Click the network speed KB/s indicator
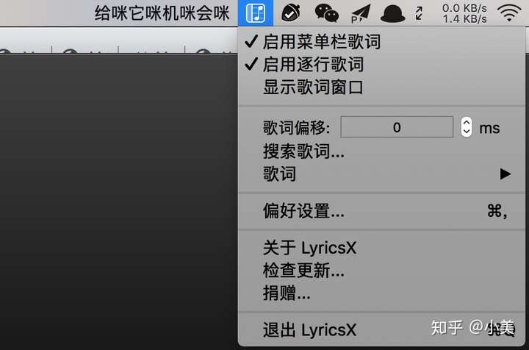The height and width of the screenshot is (350, 529). click(464, 13)
